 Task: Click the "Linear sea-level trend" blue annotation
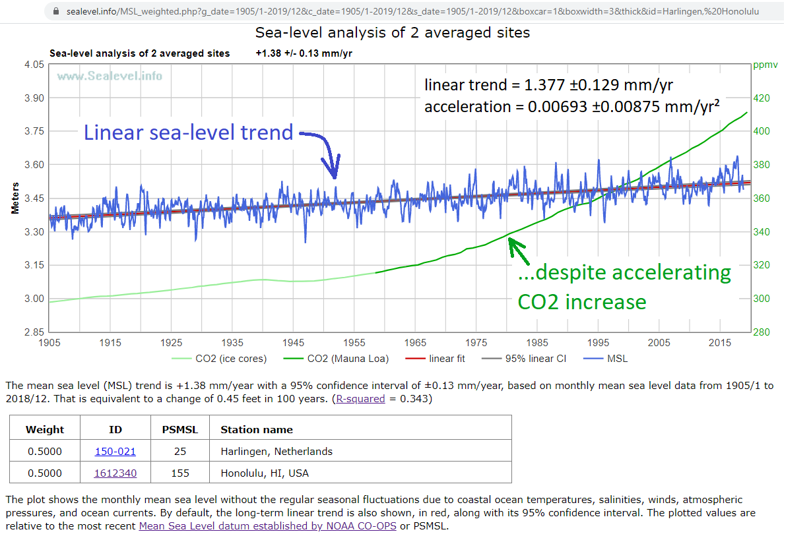tap(188, 133)
